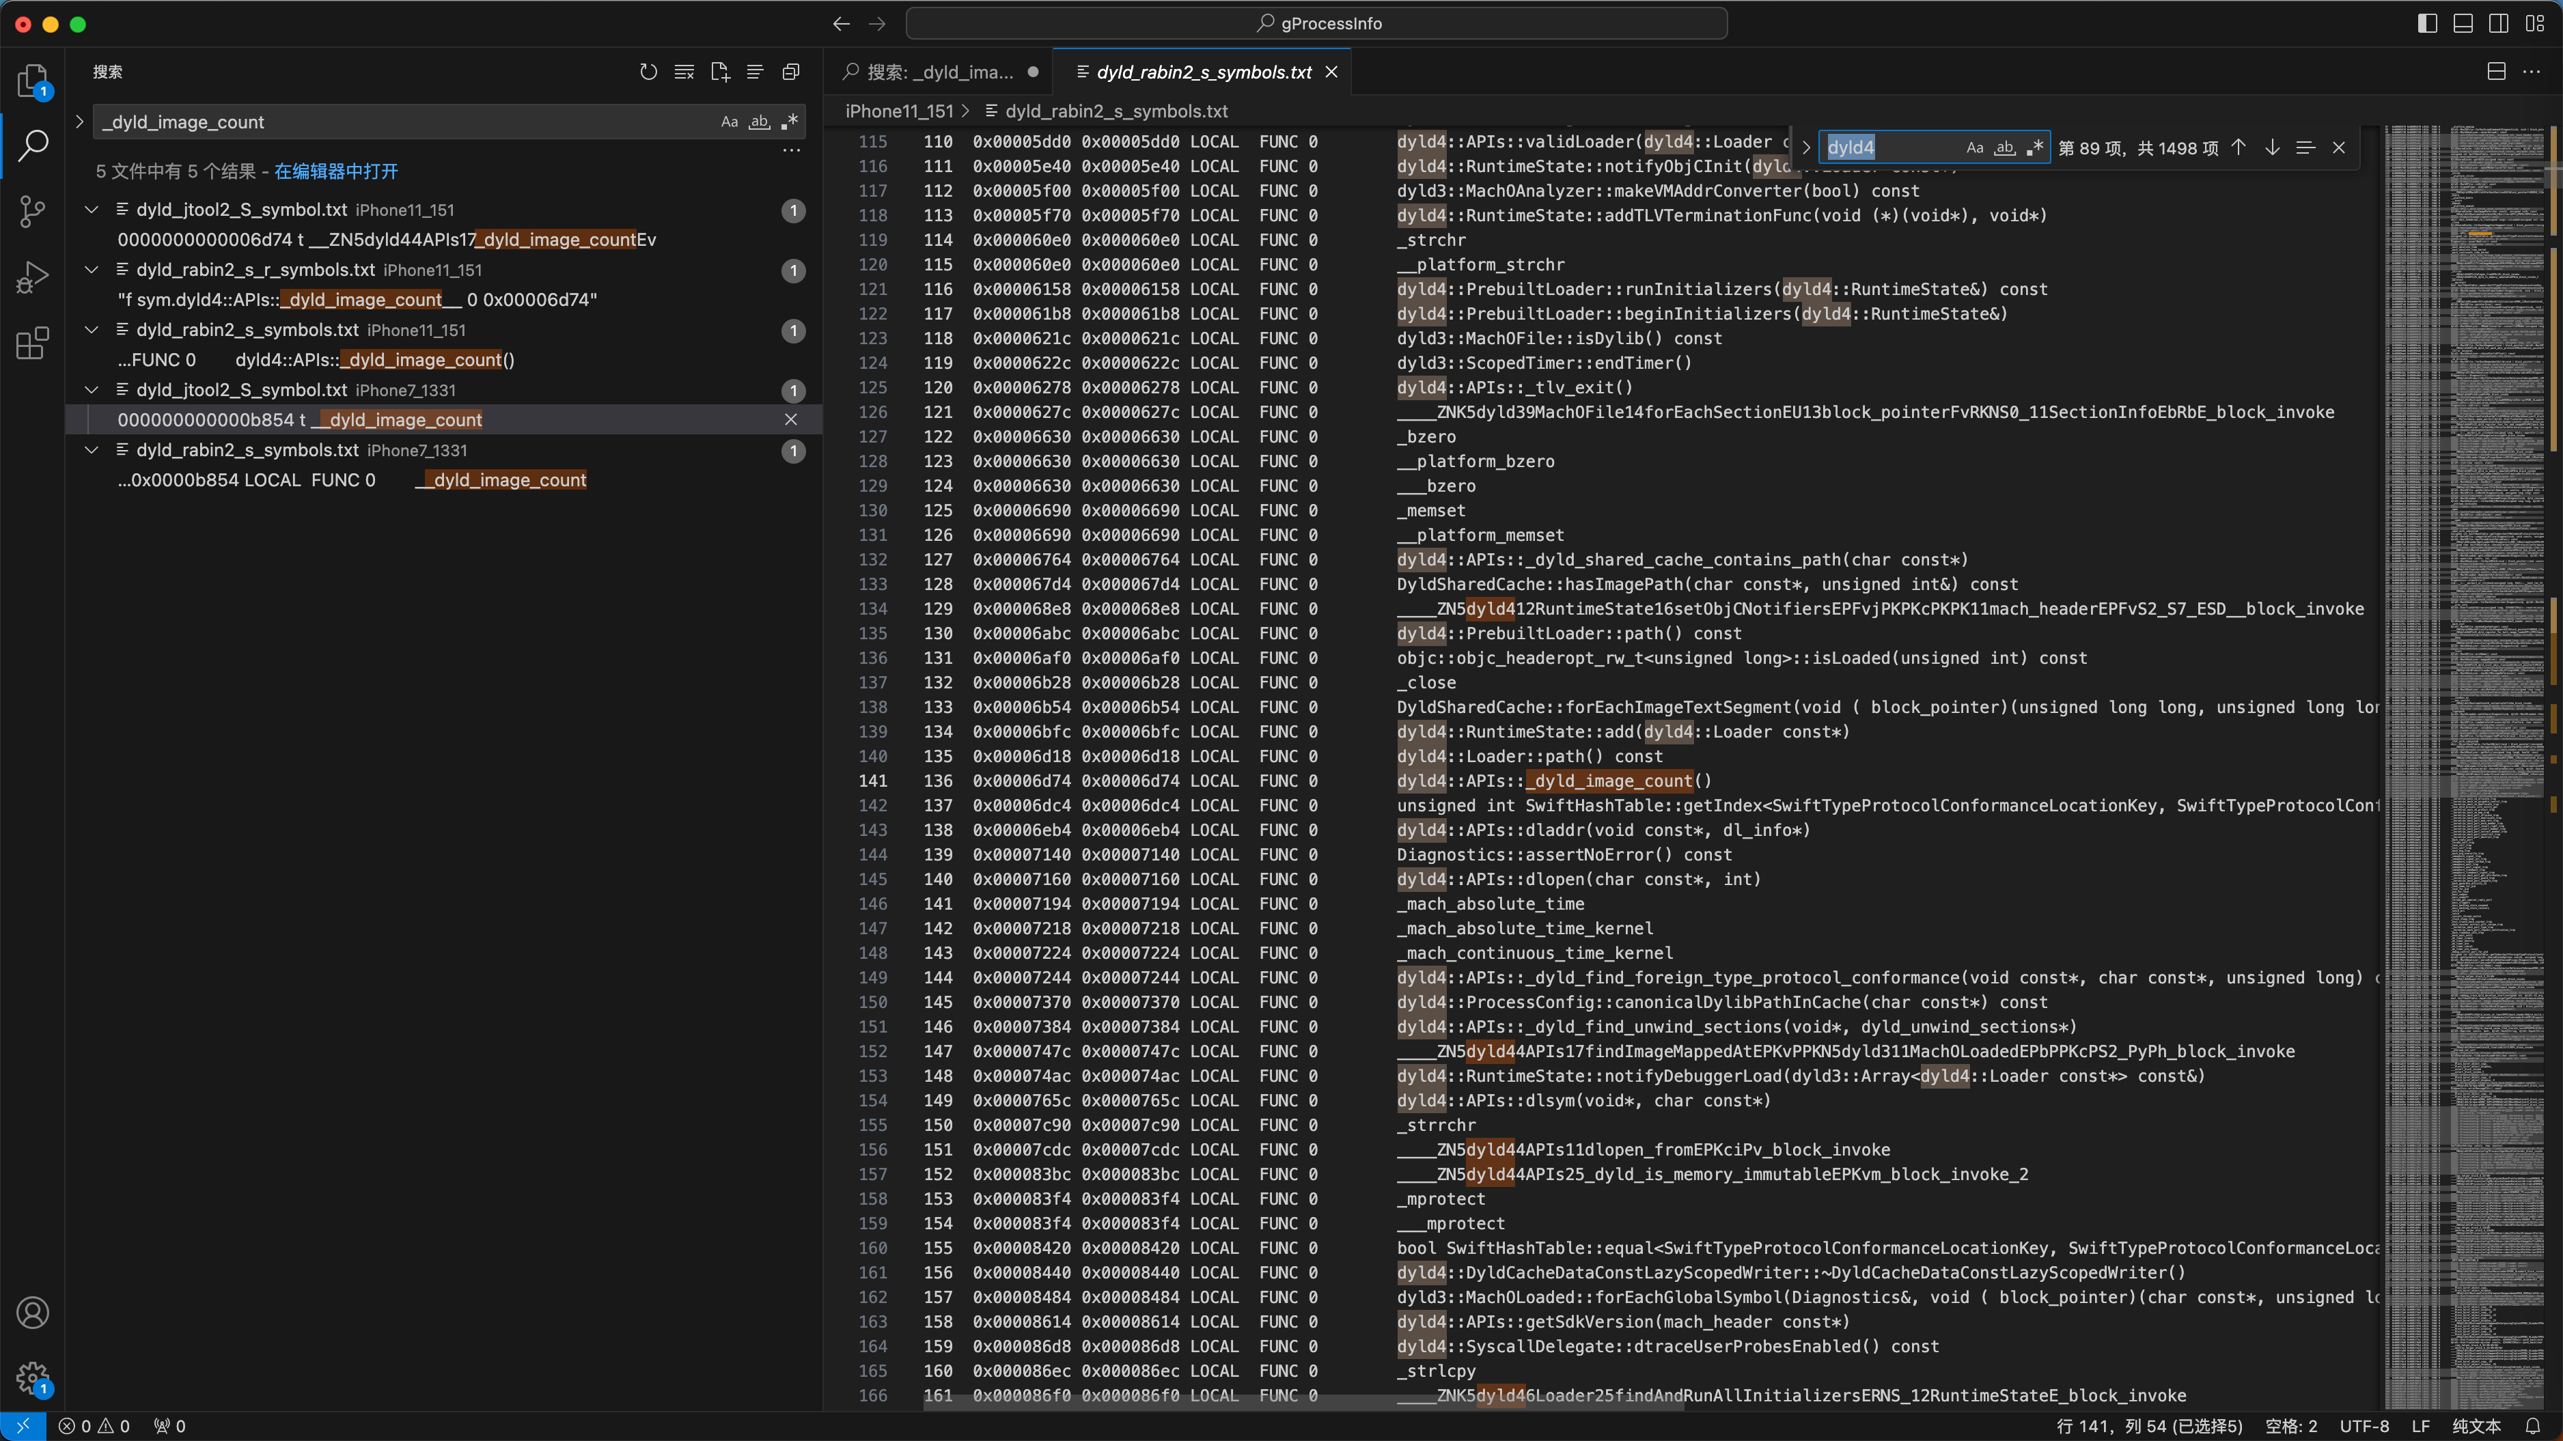Open the Source Control view
The height and width of the screenshot is (1441, 2563).
33,211
